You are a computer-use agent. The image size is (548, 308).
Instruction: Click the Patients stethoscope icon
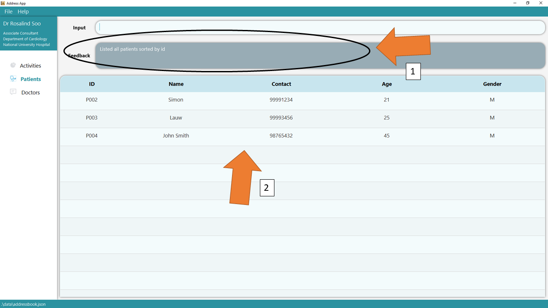(x=13, y=79)
